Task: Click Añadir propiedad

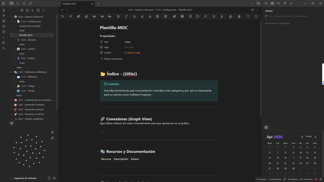Action: point(111,59)
